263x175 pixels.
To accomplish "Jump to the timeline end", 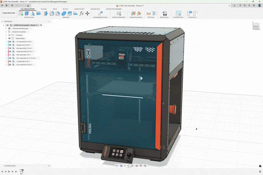I will tap(16, 171).
